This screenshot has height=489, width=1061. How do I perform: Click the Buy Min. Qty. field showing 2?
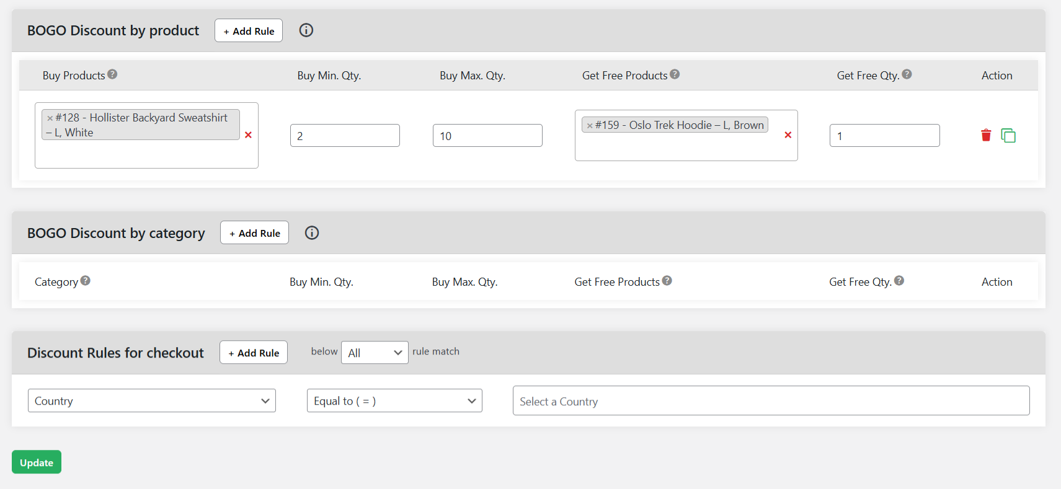tap(345, 136)
